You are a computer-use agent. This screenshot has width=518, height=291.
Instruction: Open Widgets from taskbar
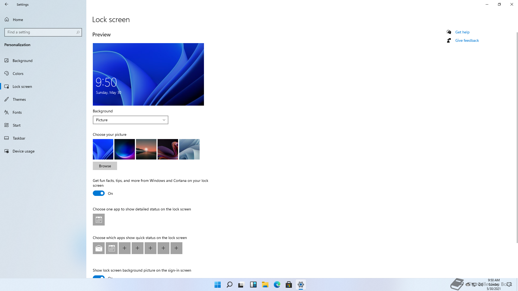point(253,285)
